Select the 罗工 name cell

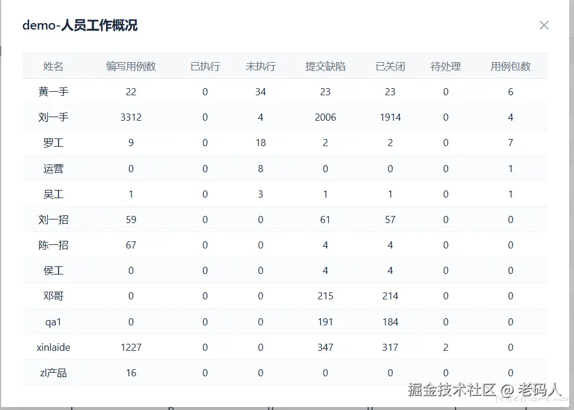click(x=53, y=143)
